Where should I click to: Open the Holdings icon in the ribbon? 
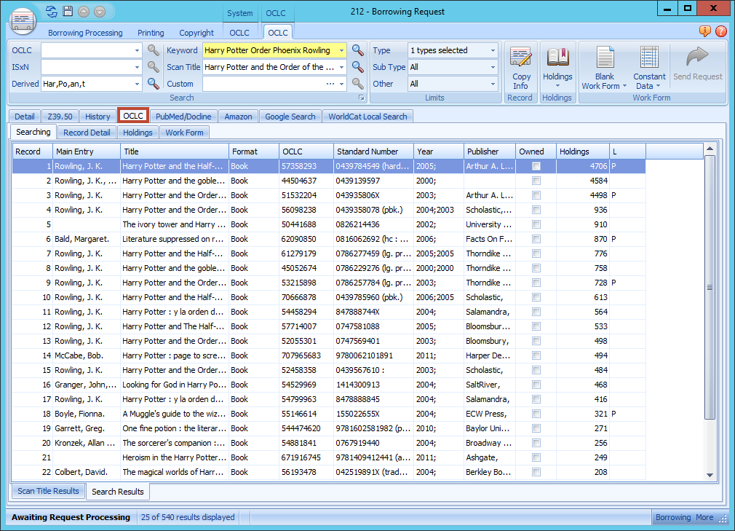[557, 66]
